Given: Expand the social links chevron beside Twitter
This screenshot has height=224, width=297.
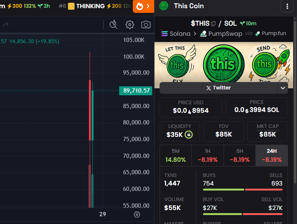Looking at the screenshot, I should coord(283,88).
